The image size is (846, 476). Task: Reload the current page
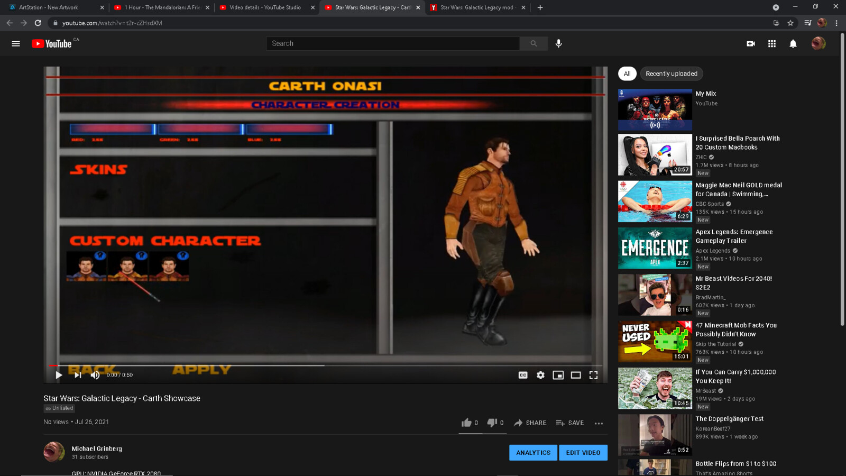(38, 23)
